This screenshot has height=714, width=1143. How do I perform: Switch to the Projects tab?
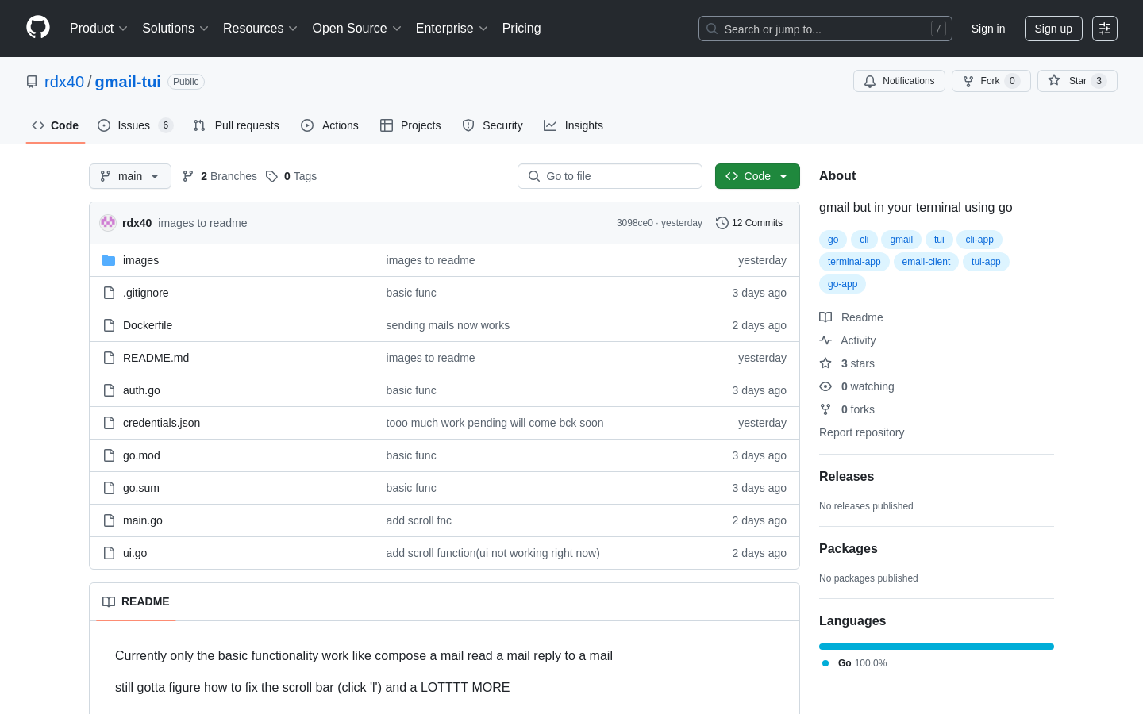point(410,125)
